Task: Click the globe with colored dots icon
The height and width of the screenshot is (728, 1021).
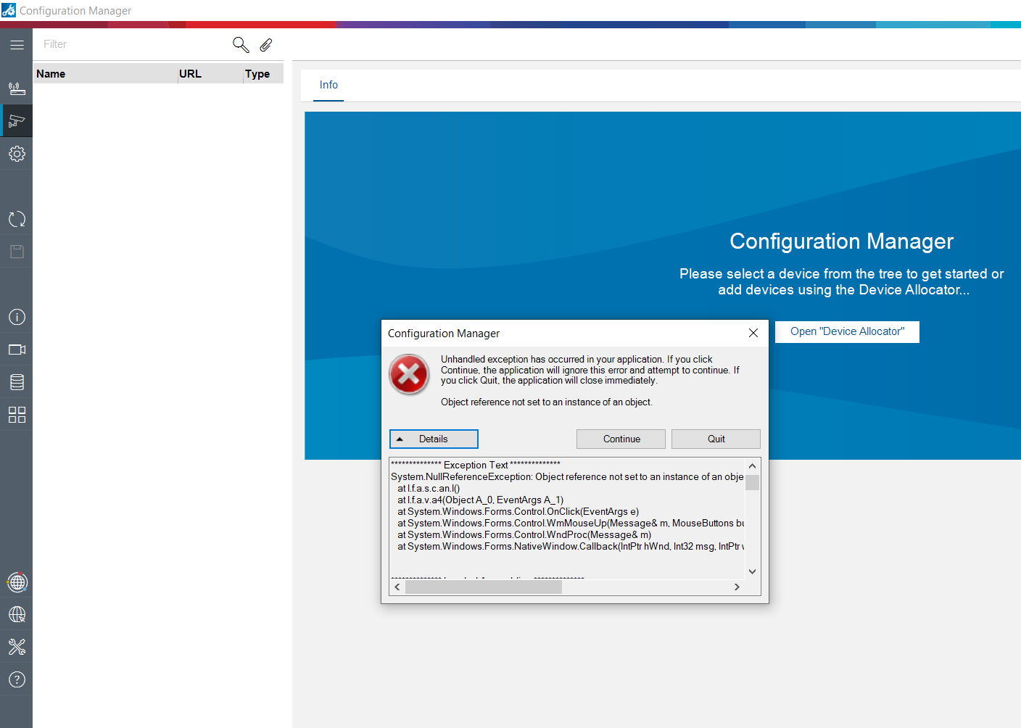Action: [x=17, y=582]
